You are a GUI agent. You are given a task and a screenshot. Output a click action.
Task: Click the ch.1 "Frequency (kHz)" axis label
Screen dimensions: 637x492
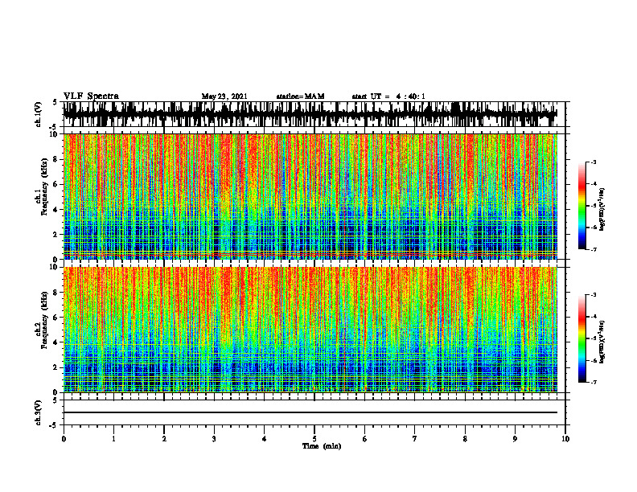(44, 187)
